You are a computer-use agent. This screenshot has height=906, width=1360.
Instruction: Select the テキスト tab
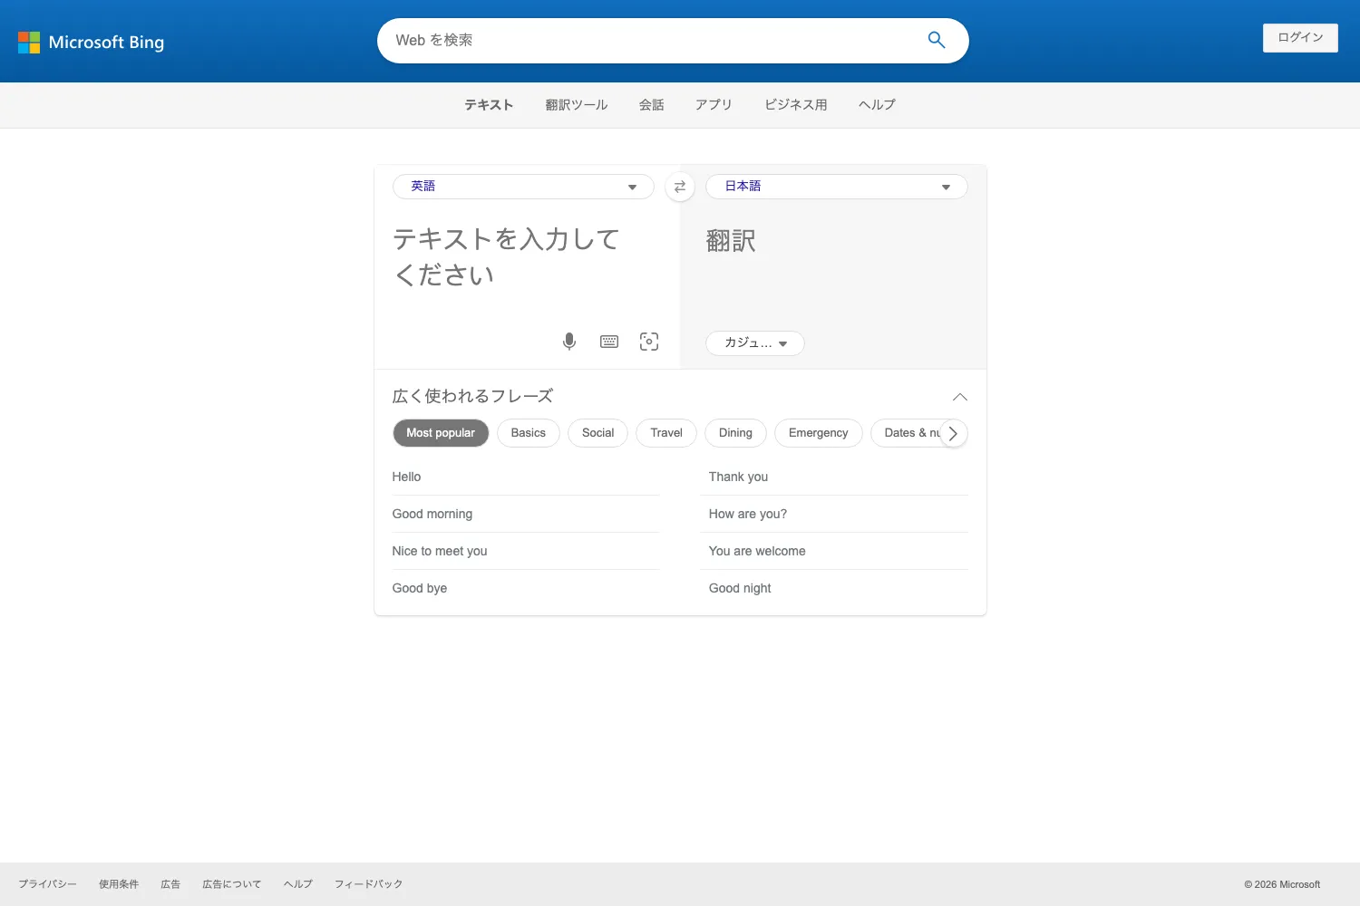[x=489, y=105]
